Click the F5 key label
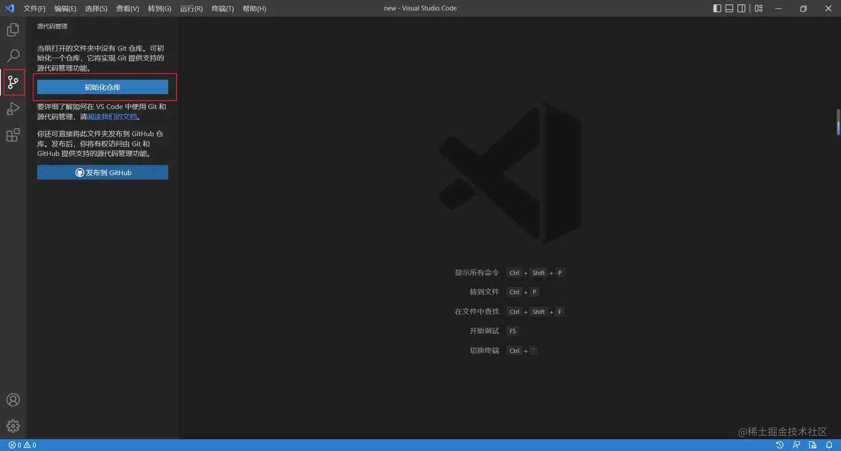841x451 pixels. [x=512, y=331]
